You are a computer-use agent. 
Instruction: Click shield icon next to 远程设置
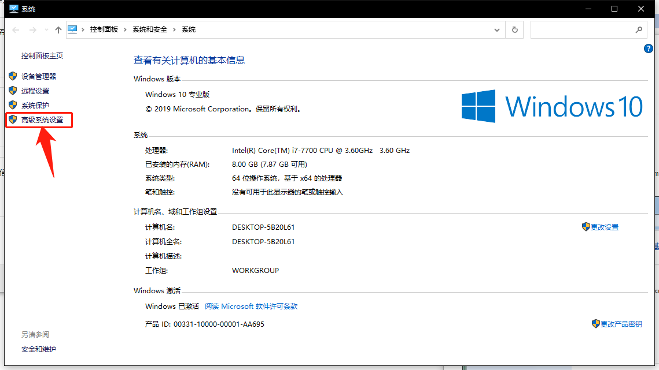[x=13, y=90]
